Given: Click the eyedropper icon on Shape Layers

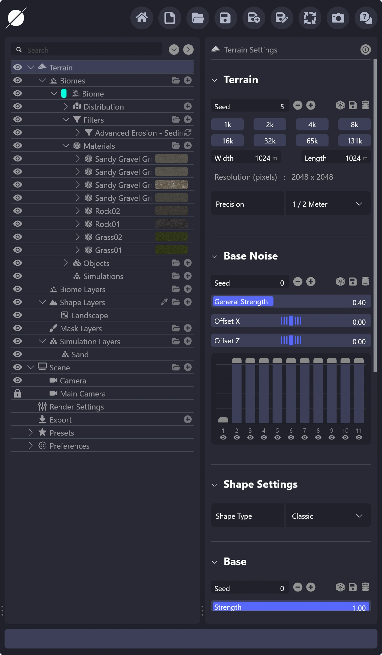Looking at the screenshot, I should [164, 302].
